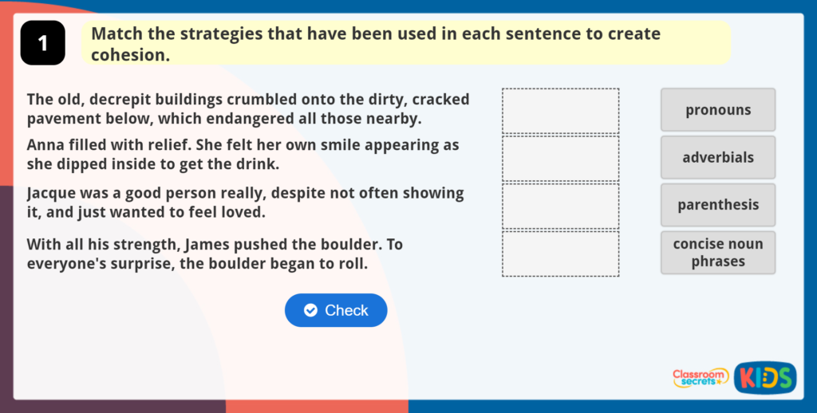This screenshot has height=413, width=817.
Task: Click the sentence beginning "Anna filled with relief"
Action: point(243,155)
